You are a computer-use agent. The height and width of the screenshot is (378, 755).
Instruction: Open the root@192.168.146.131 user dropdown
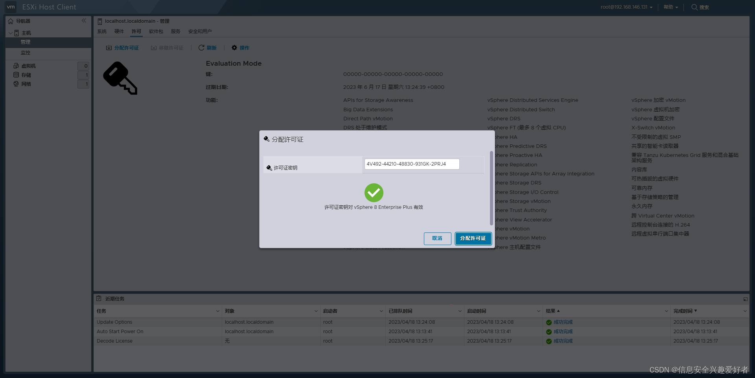pos(626,7)
